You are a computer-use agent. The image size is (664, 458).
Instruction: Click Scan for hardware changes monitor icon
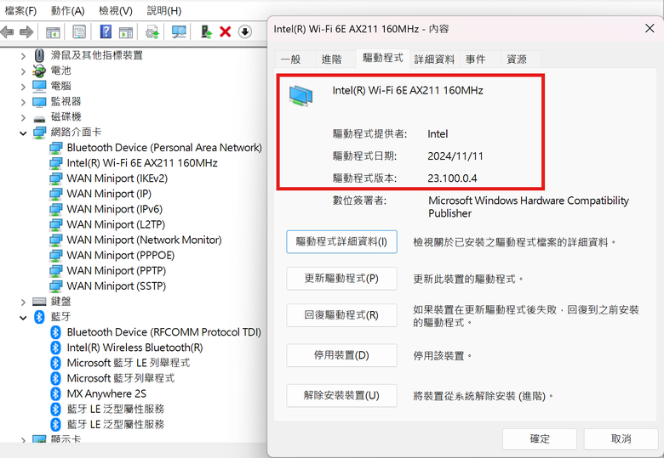coord(179,31)
